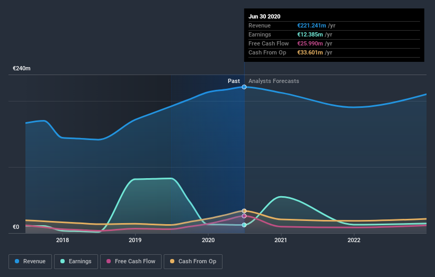Image resolution: width=435 pixels, height=277 pixels.
Task: Click the 2019 x-axis label
Action: pyautogui.click(x=135, y=240)
